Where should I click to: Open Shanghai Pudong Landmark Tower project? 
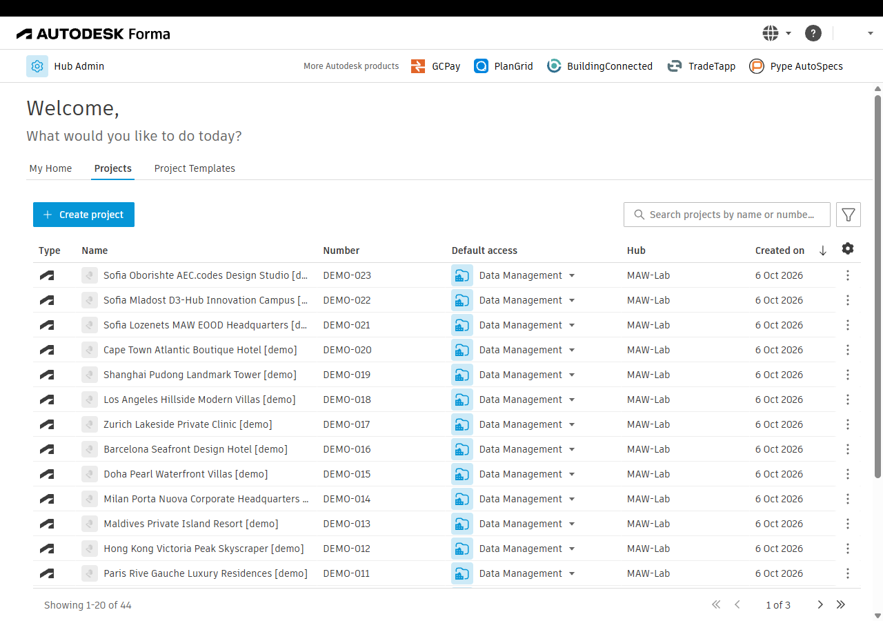(x=200, y=375)
